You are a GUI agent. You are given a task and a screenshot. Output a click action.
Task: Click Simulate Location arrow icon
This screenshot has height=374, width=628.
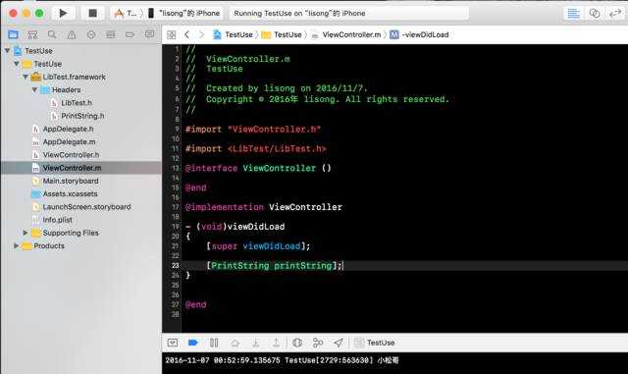(339, 343)
